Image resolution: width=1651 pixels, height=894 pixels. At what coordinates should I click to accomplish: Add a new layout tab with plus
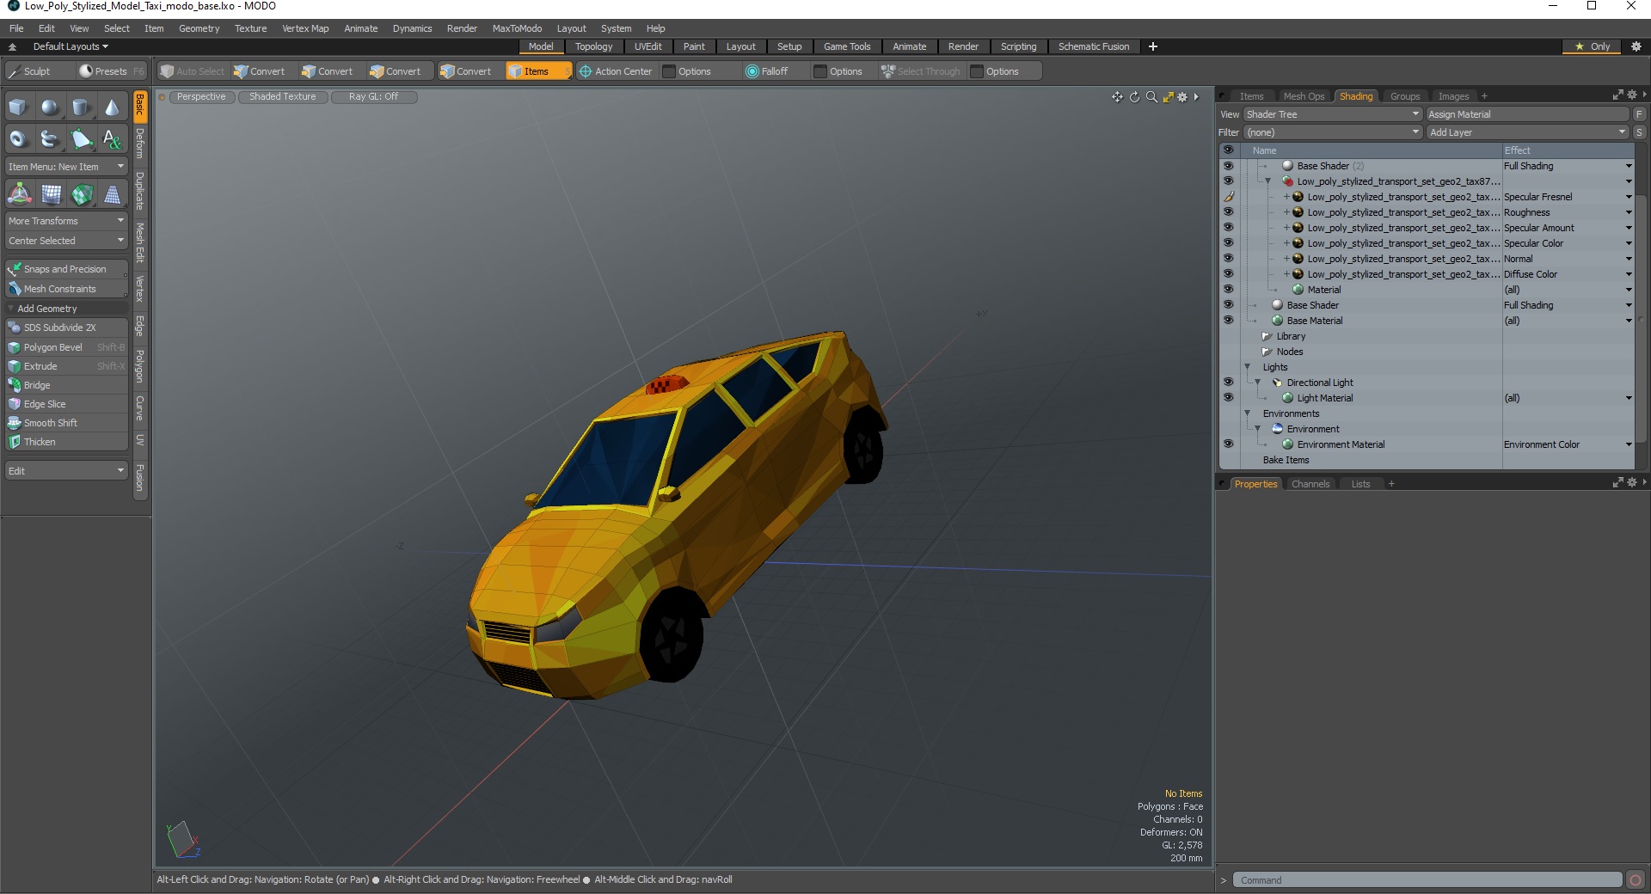tap(1153, 46)
